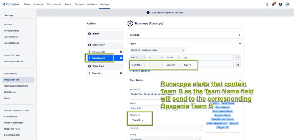
Task: Open the Team Name field dropdown
Action: point(138,65)
